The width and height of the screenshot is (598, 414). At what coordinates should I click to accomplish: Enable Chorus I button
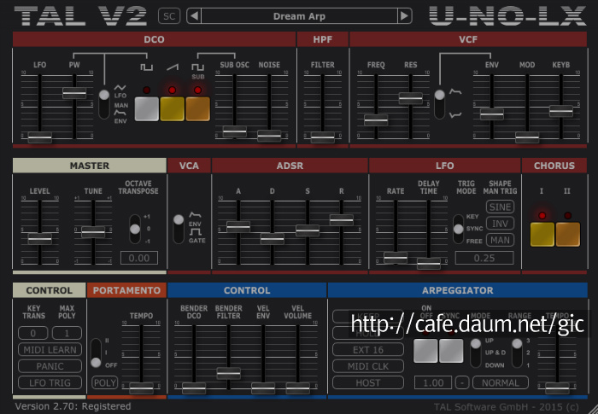[542, 235]
